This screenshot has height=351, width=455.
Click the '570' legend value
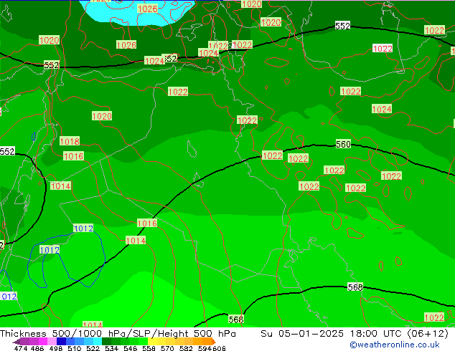(167, 348)
